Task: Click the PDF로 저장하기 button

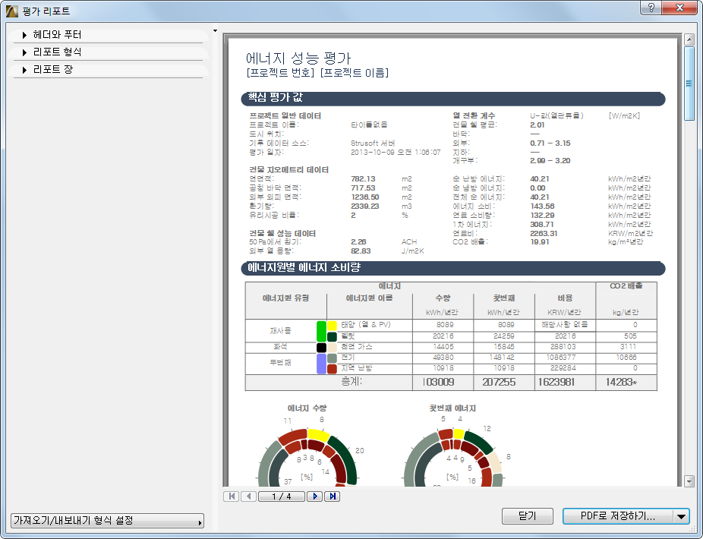Action: coord(618,516)
